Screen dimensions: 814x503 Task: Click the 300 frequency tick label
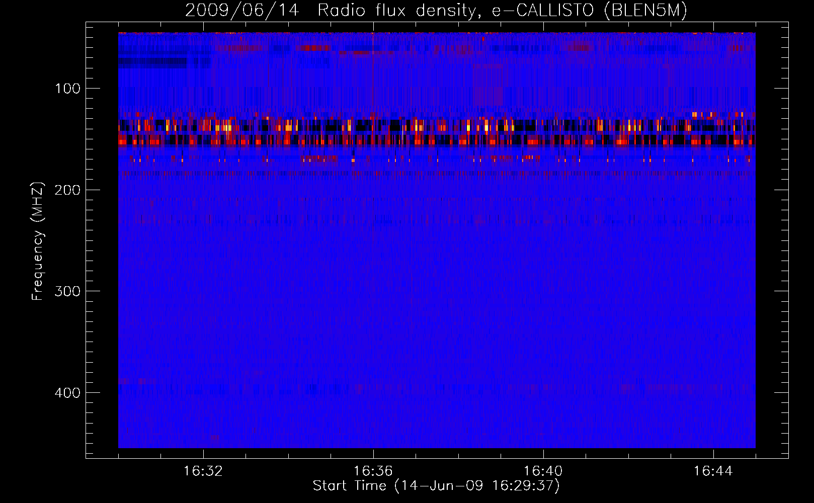coord(67,291)
